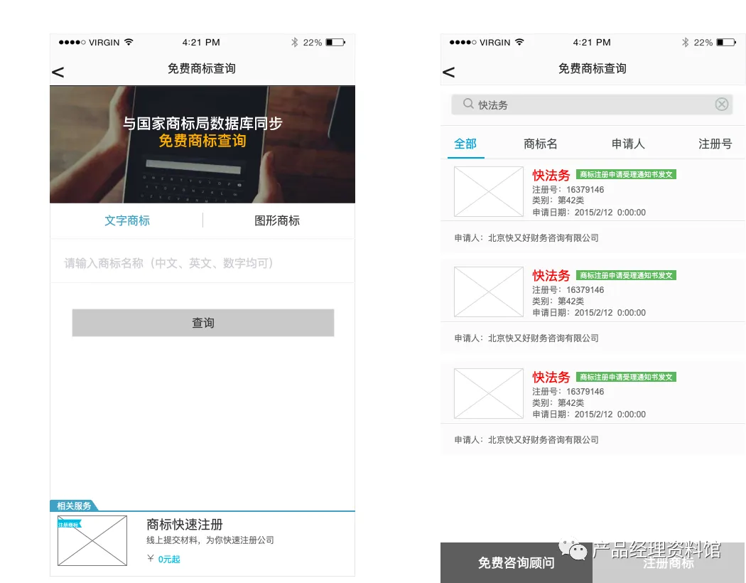Viewport: 746px width, 583px height.
Task: Tap the magnifier icon in the search box
Action: click(x=468, y=104)
